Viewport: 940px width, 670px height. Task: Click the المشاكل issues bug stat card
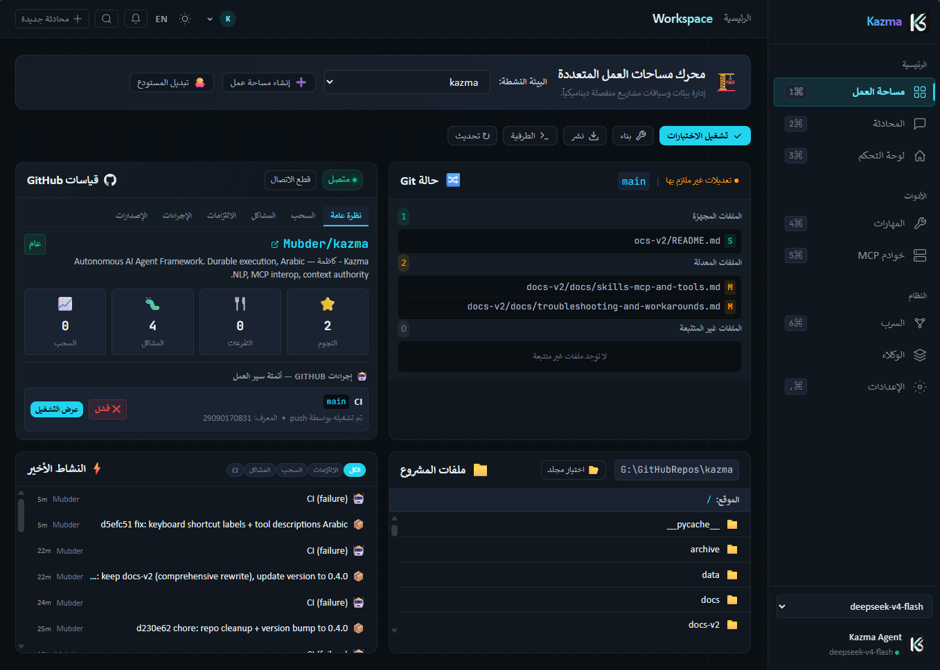tap(152, 322)
